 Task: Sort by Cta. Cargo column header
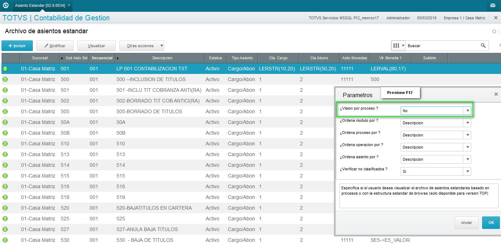click(x=278, y=58)
